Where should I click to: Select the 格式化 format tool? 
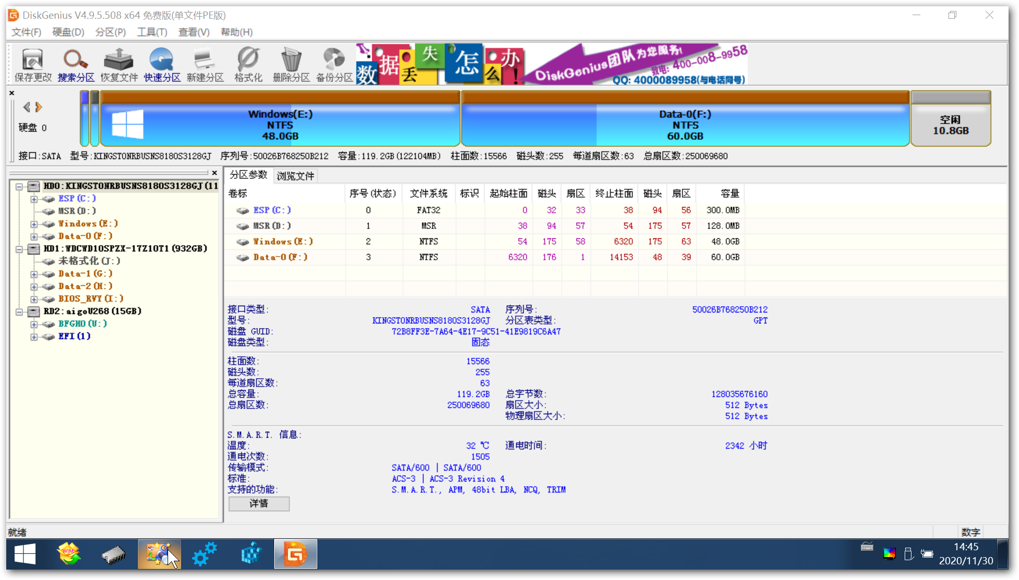(248, 65)
